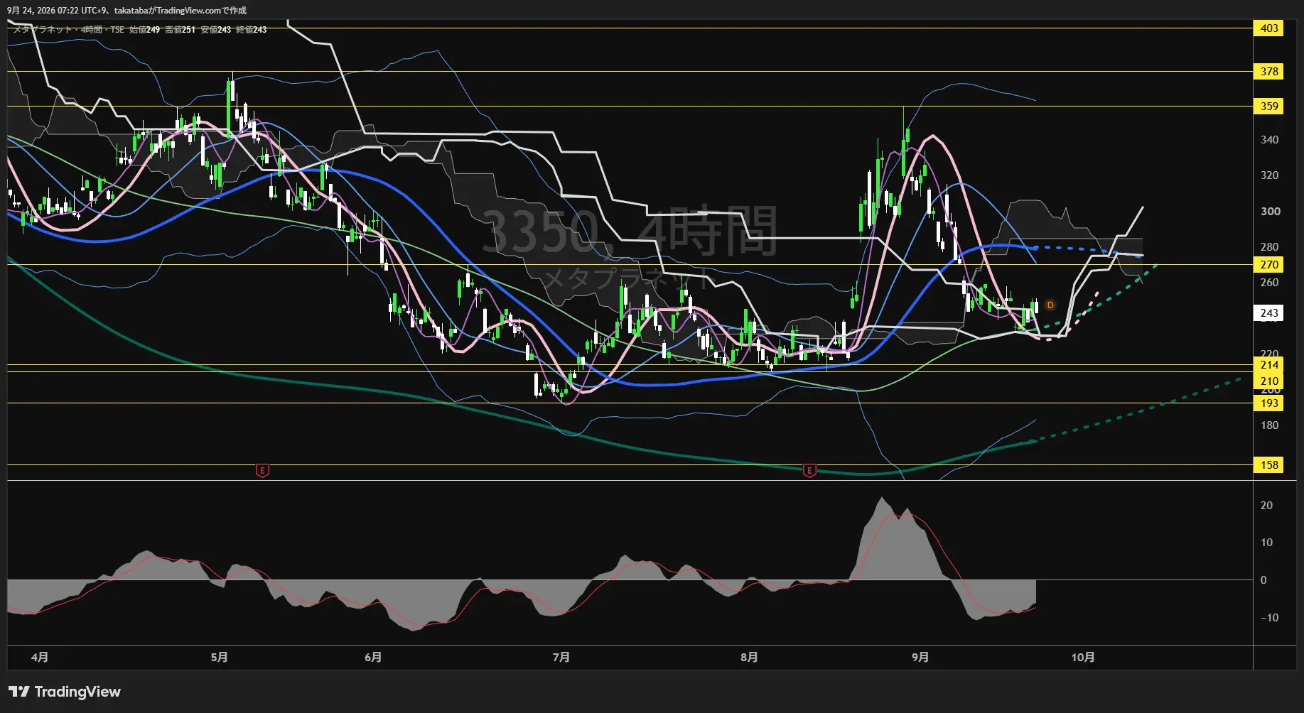Viewport: 1304px width, 713px height.
Task: Click the 180 price axis value
Action: [x=1269, y=425]
